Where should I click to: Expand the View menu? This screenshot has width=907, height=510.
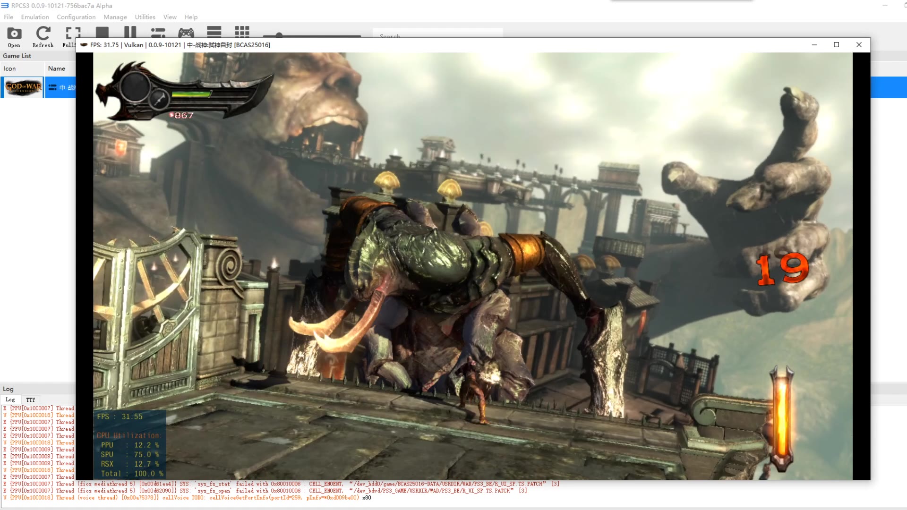(x=170, y=17)
